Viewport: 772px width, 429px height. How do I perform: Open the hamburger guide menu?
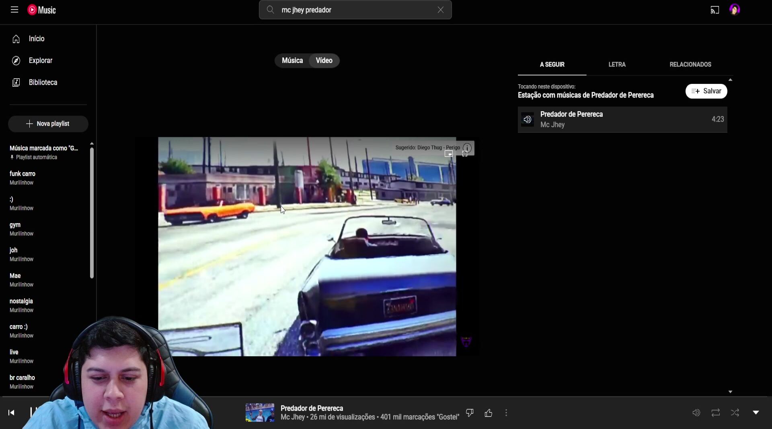point(14,10)
